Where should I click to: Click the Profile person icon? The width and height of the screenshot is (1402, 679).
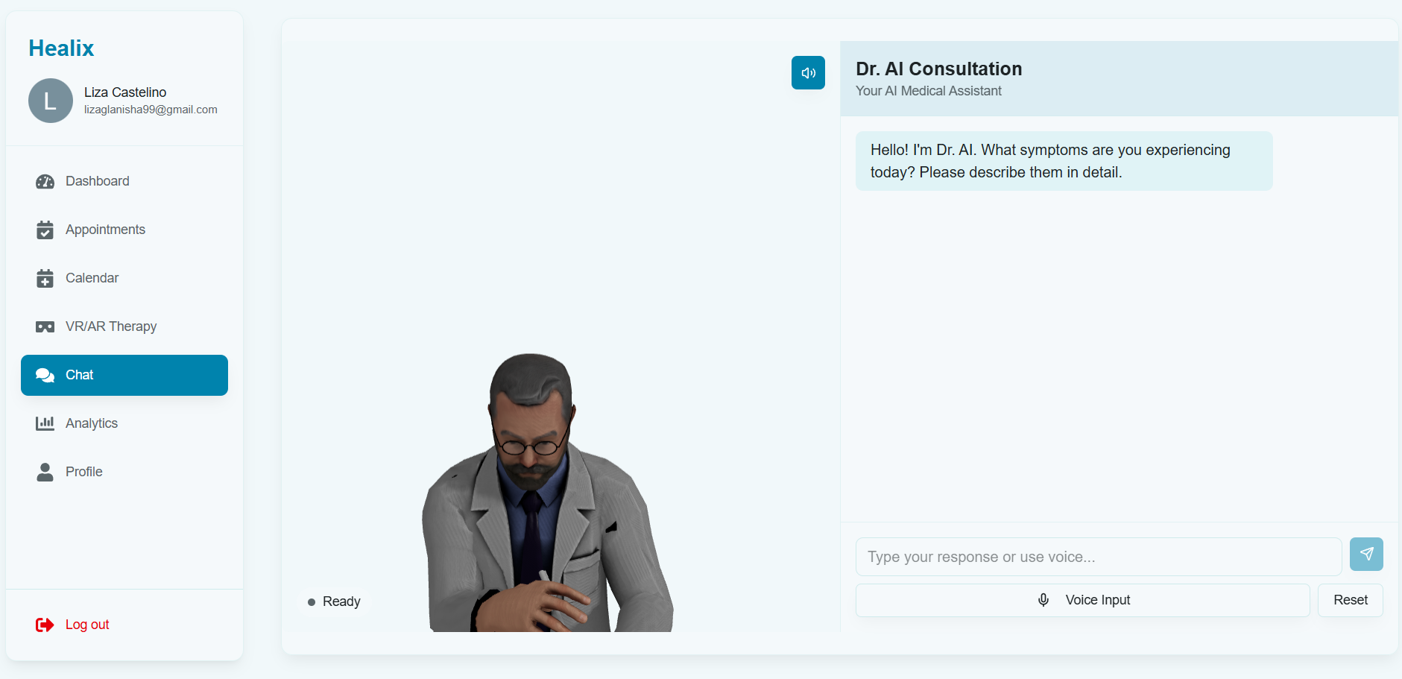45,472
